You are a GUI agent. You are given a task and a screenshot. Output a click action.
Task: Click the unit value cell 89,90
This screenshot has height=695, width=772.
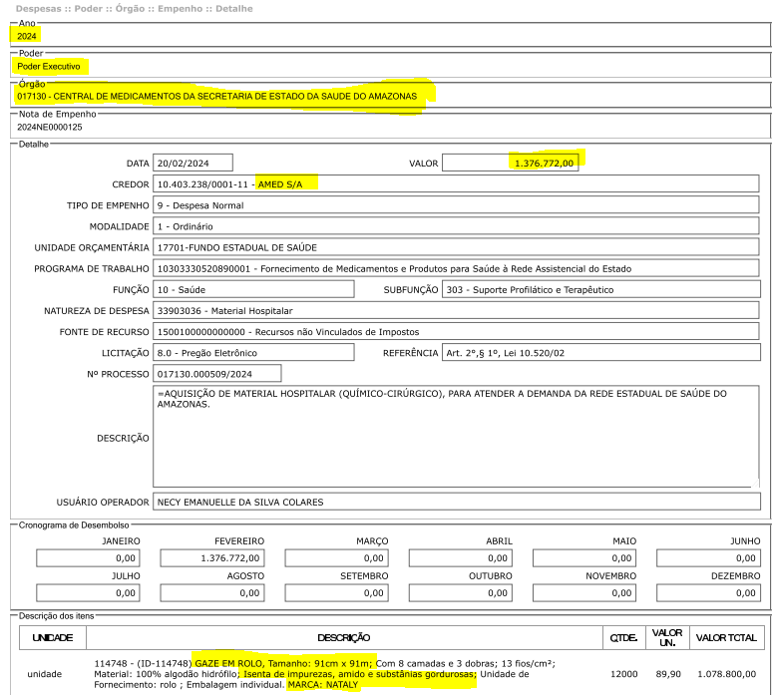[x=668, y=674]
